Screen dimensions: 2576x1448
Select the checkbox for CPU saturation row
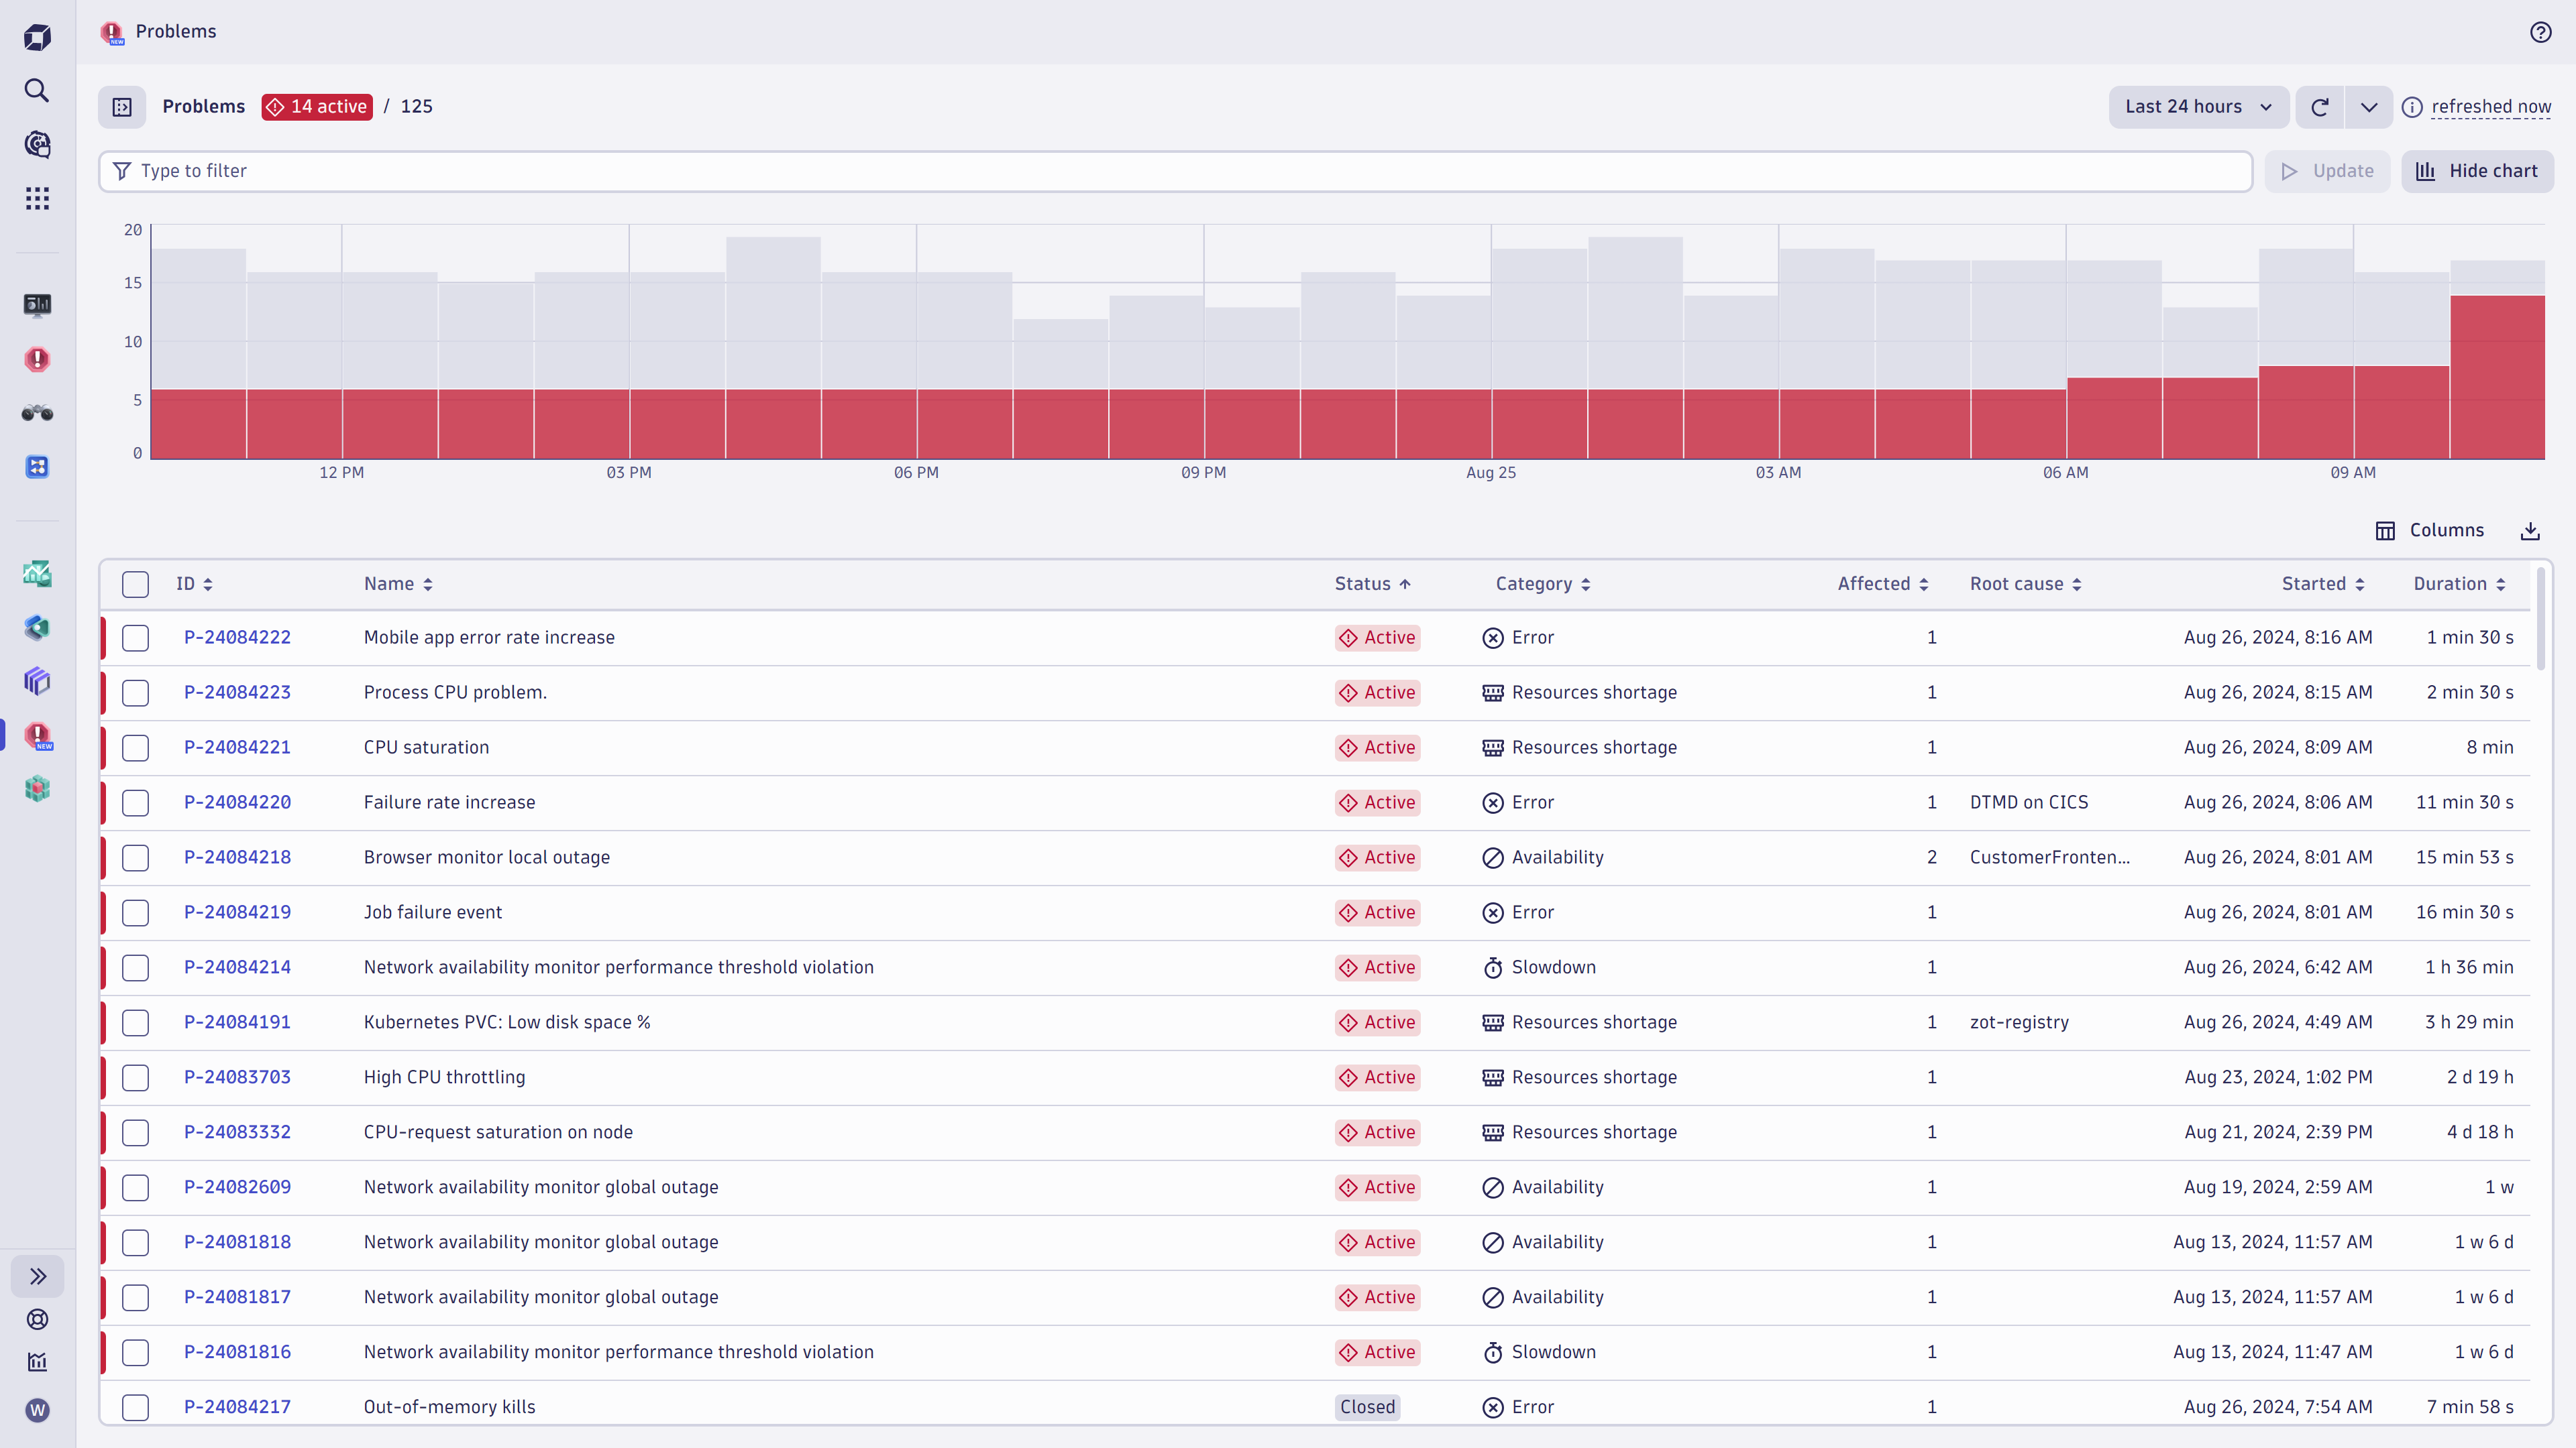click(x=135, y=747)
